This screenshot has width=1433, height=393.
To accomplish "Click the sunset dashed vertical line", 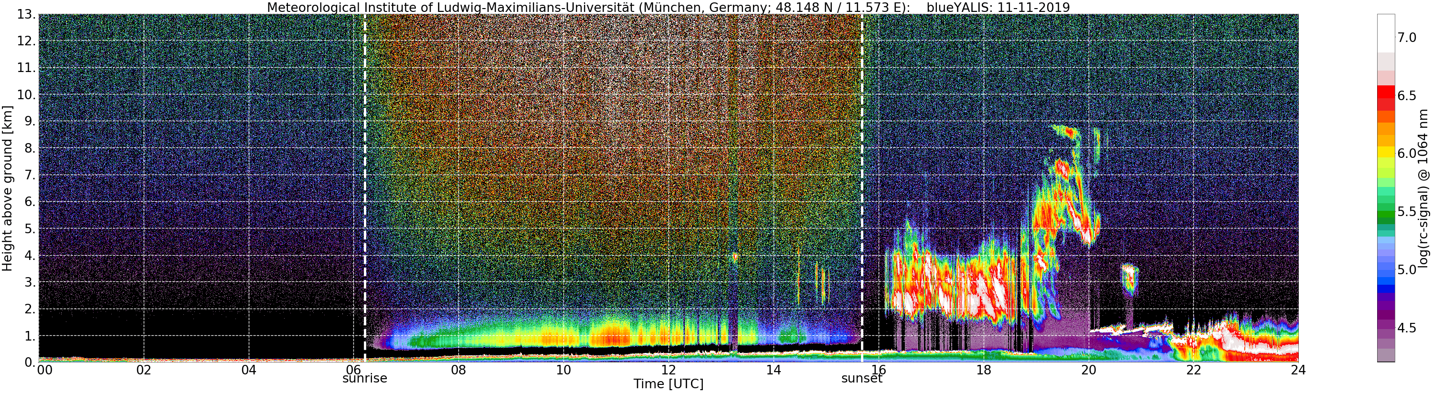I will pyautogui.click(x=862, y=188).
